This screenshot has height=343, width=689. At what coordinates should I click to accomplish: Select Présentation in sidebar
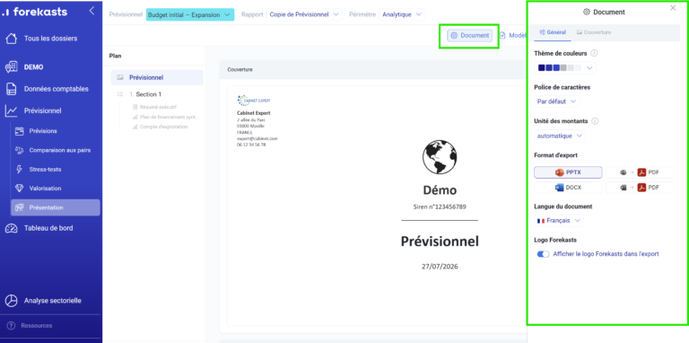point(56,207)
